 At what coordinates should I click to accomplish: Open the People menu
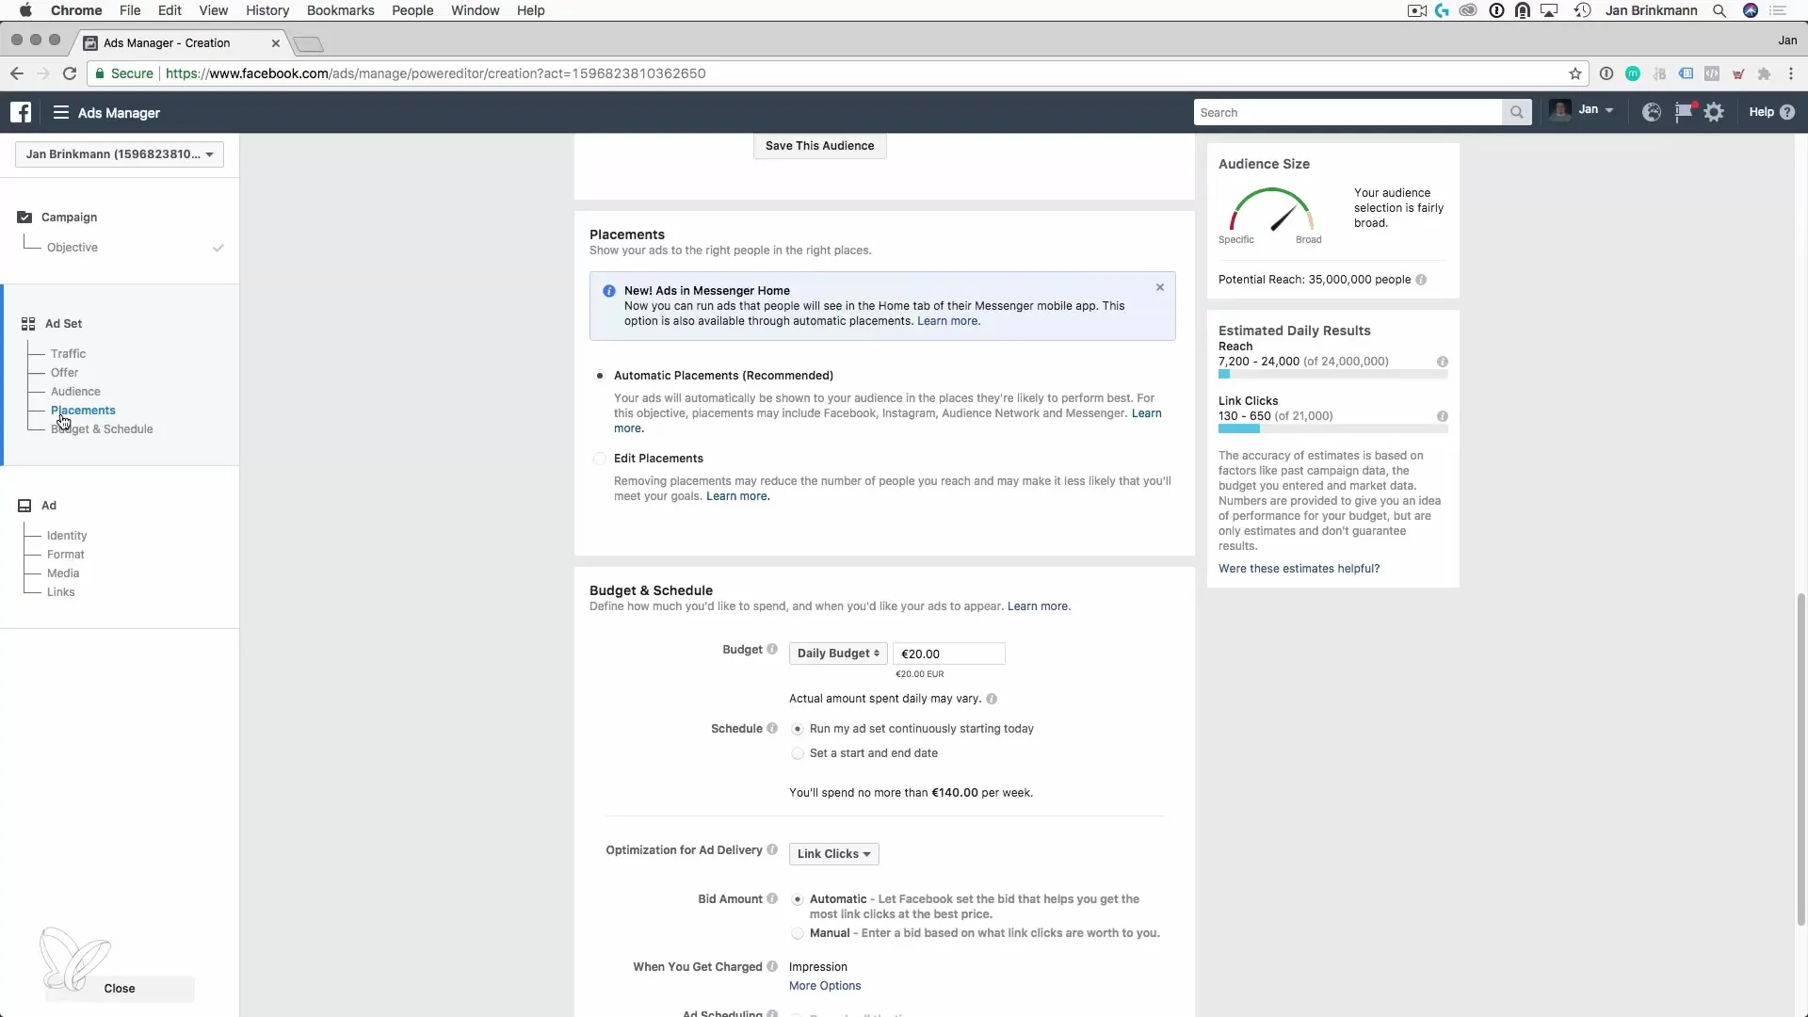(x=412, y=10)
